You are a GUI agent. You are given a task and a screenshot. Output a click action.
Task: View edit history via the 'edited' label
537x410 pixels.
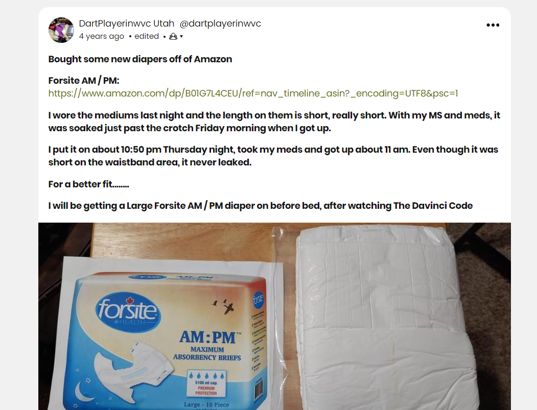point(147,36)
